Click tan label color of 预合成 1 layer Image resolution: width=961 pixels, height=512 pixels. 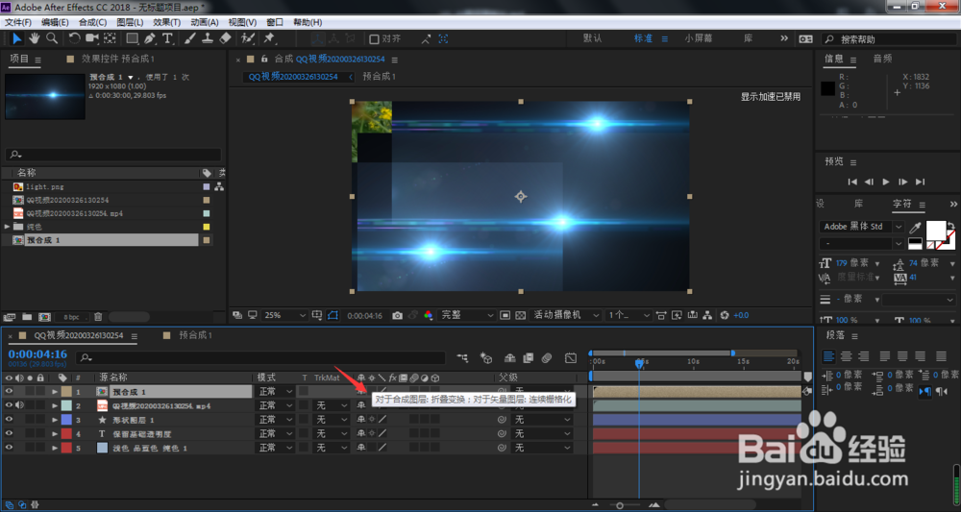pyautogui.click(x=66, y=391)
